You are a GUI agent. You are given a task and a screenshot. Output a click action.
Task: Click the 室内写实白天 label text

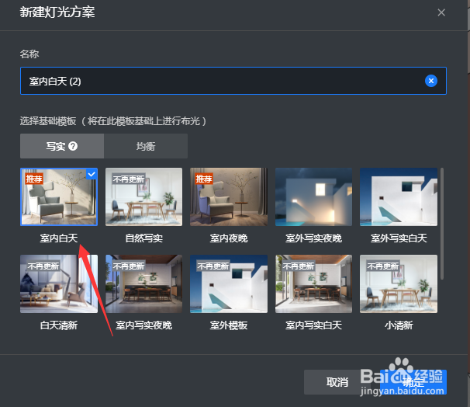[x=313, y=325]
